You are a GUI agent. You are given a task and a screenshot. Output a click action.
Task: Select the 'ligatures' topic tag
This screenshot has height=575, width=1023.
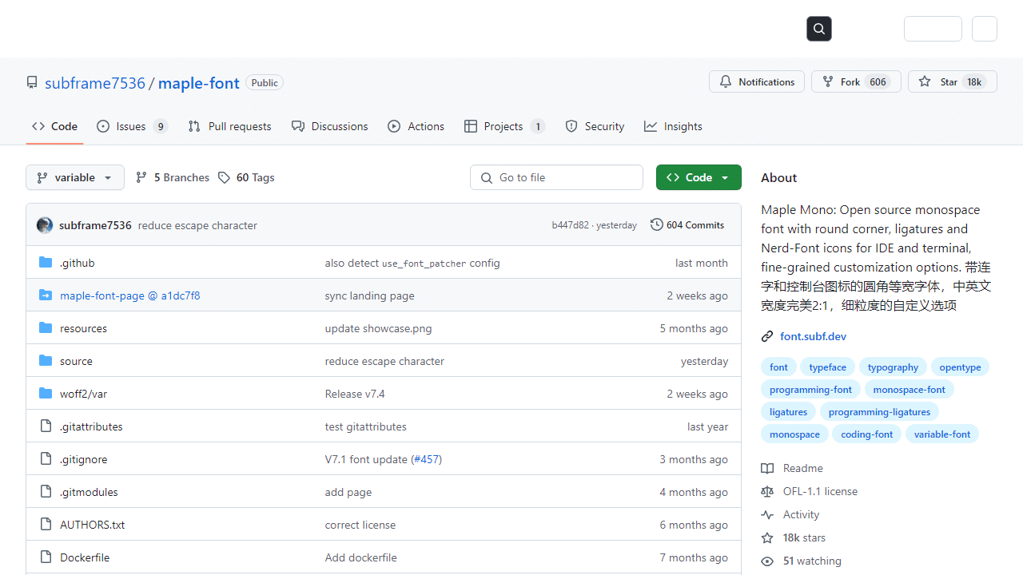(x=788, y=412)
